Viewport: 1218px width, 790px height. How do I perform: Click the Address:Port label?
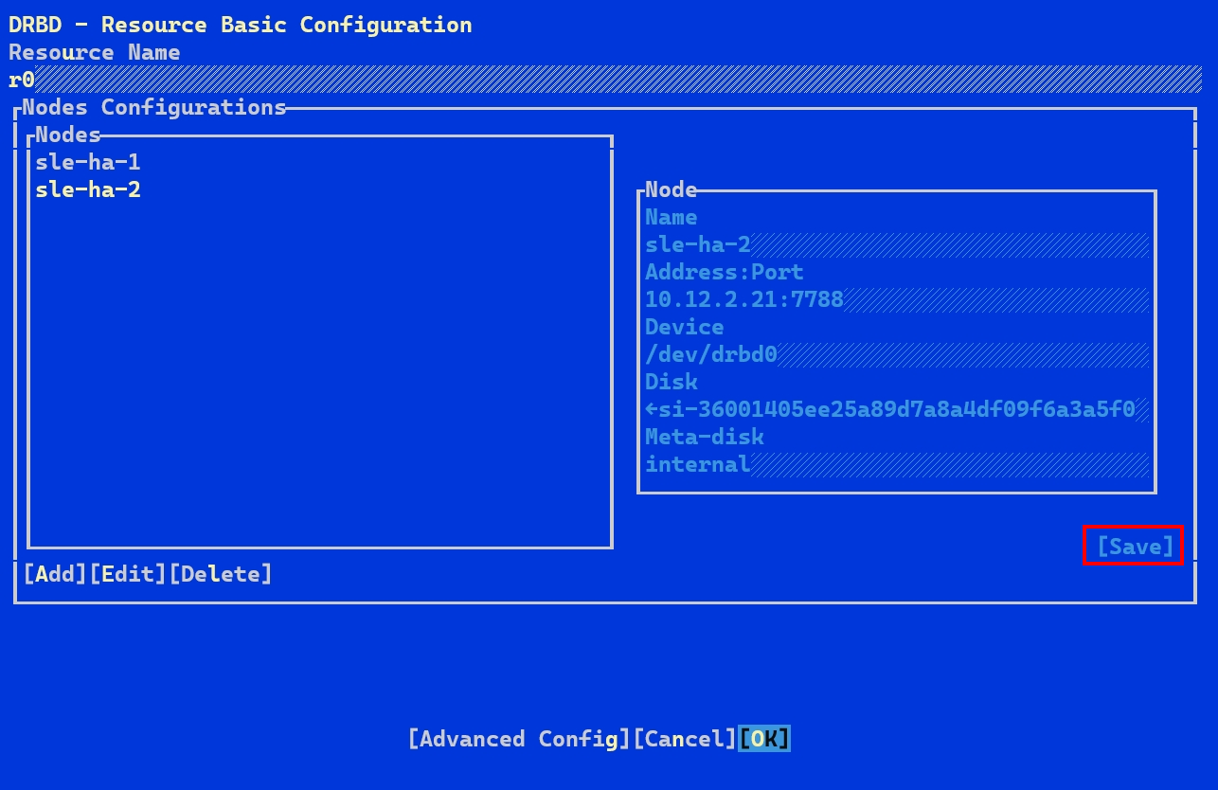pyautogui.click(x=725, y=273)
